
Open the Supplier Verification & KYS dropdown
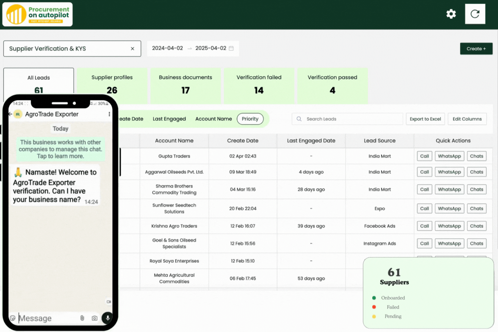66,49
